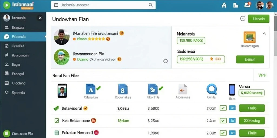Click list icon on Palrekar Nemand row
277x138 pixels.
57,133
